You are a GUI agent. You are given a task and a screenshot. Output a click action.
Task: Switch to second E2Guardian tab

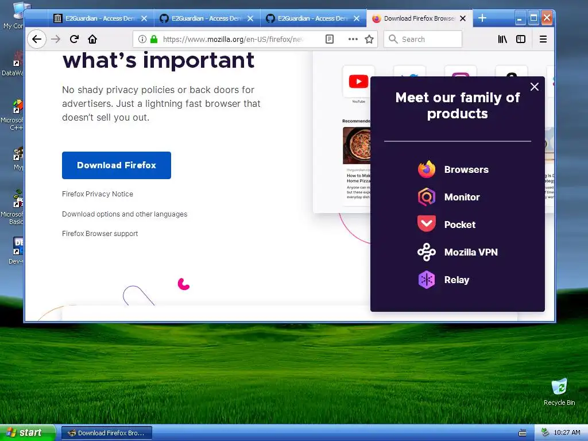coord(206,18)
